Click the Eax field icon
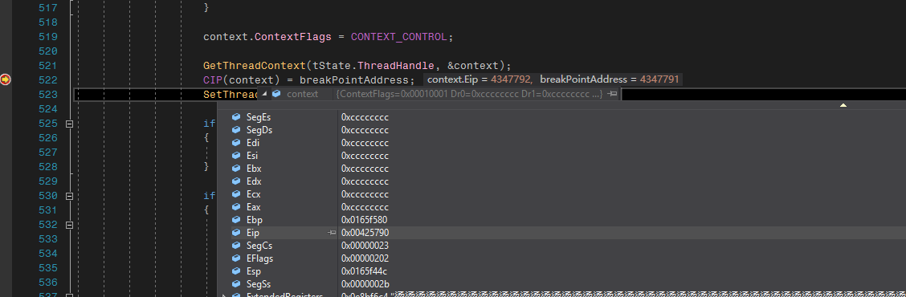 236,207
